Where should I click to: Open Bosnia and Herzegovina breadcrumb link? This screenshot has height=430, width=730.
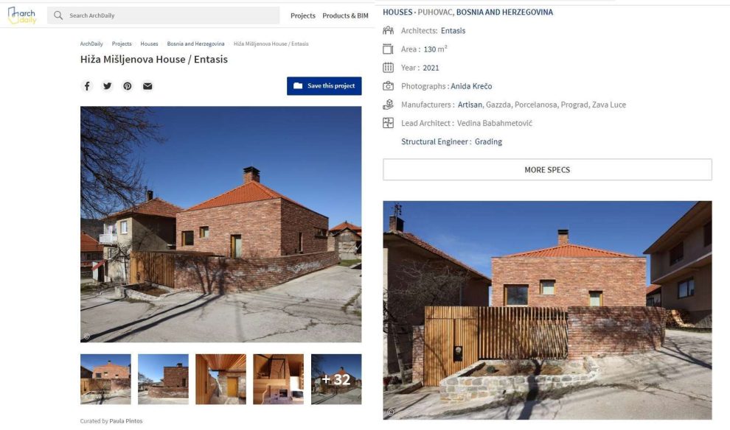tap(195, 43)
